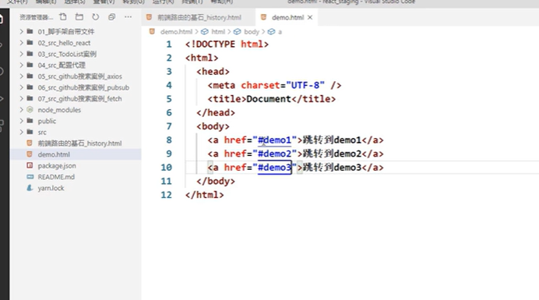Close the demo.html editor tab
This screenshot has height=300, width=539.
[310, 17]
